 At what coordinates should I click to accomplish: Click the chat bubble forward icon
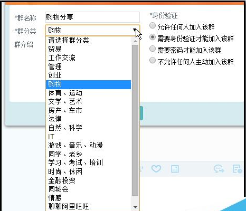pyautogui.click(x=219, y=169)
